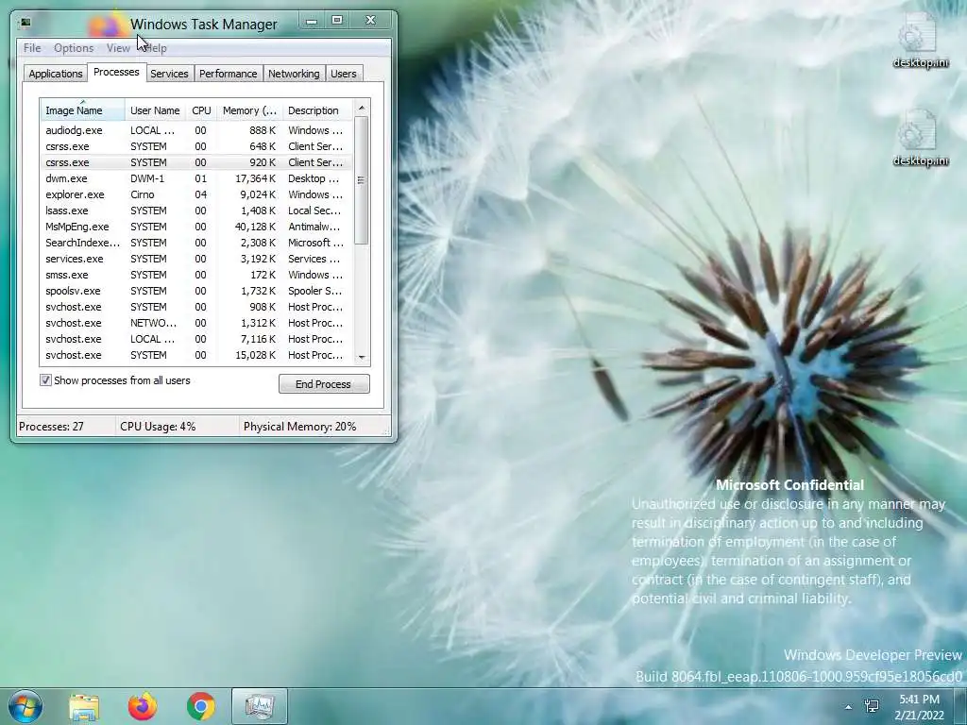
Task: Select the dwm.exe process
Action: coord(196,178)
